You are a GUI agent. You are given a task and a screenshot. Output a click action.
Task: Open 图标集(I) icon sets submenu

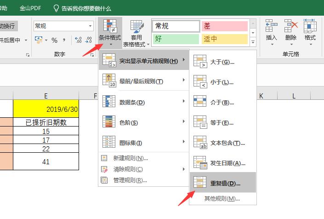click(x=144, y=142)
